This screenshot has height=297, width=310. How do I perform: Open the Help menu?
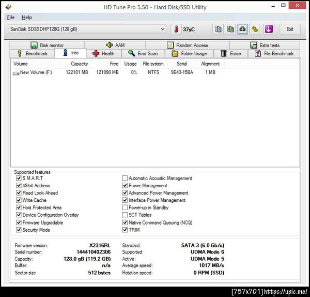27,18
